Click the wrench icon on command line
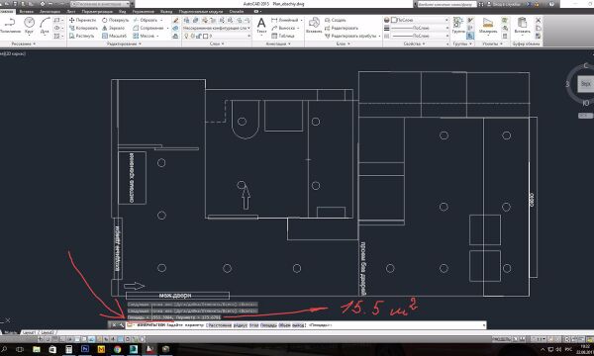Image resolution: width=594 pixels, height=356 pixels. 121,325
